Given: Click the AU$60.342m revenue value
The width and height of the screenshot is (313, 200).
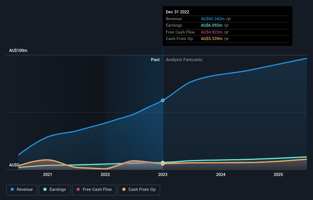Looking at the screenshot, I should click(x=213, y=19).
